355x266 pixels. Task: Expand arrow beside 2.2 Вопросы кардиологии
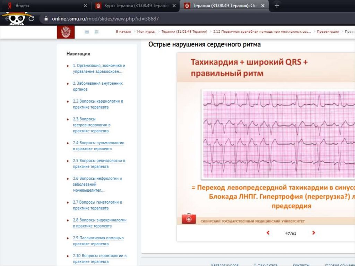click(68, 102)
